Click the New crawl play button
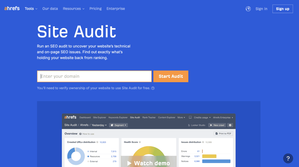The height and width of the screenshot is (167, 299). [216, 125]
